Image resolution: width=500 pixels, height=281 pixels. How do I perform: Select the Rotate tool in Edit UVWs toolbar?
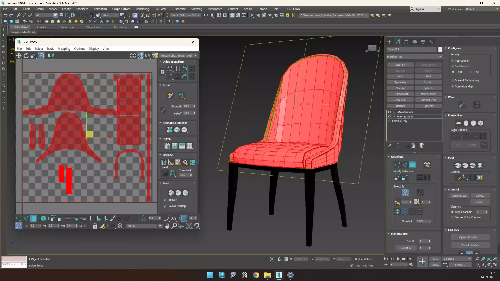[x=26, y=55]
